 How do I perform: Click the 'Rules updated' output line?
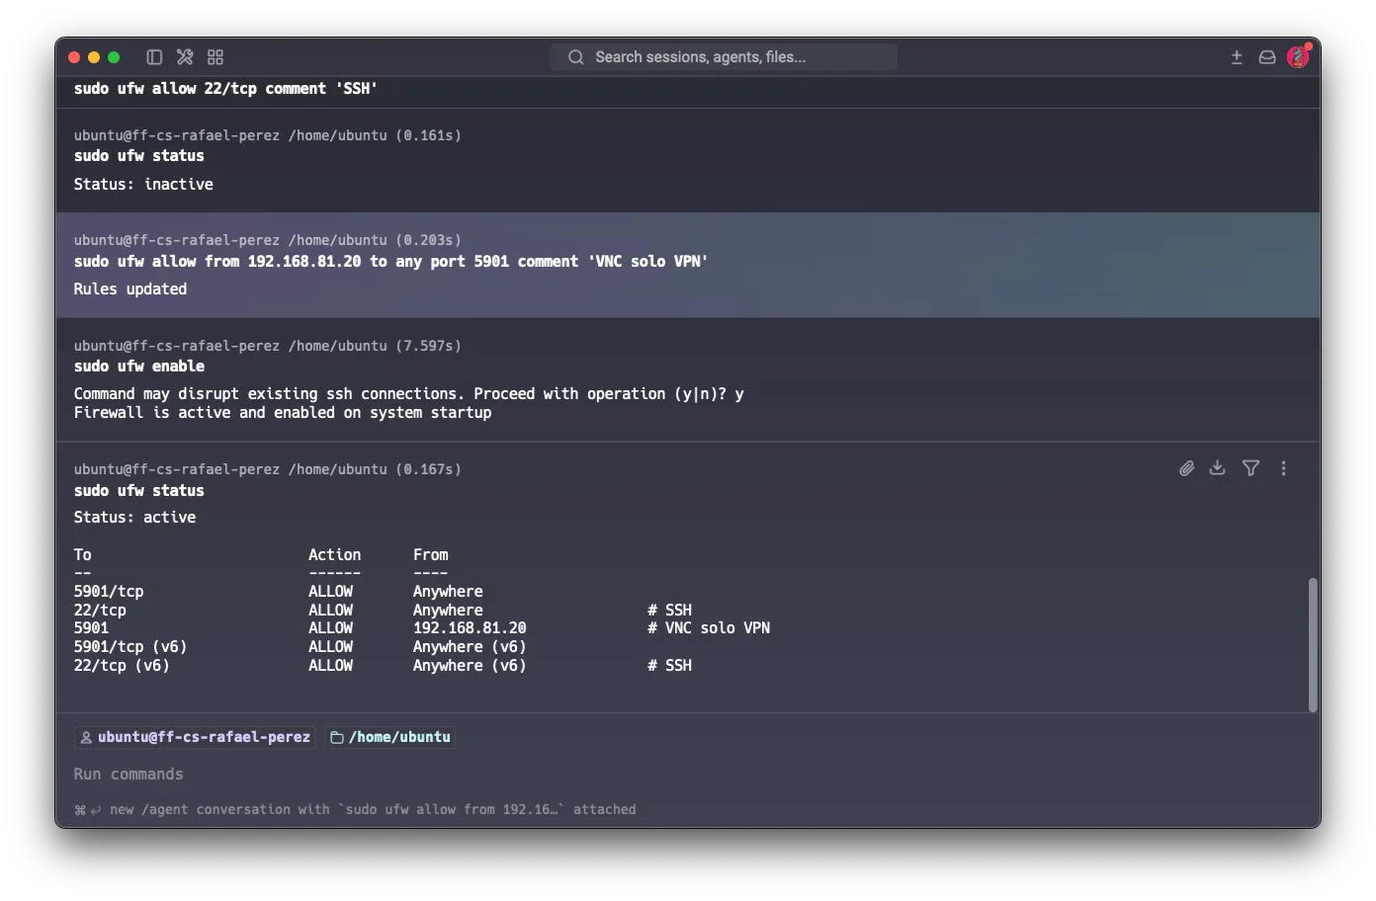(130, 289)
